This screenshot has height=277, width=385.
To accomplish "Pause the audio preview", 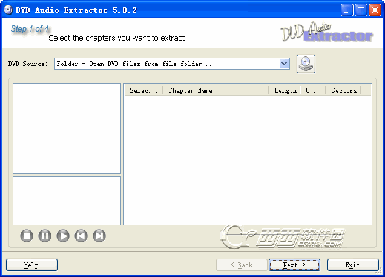I will [45, 236].
